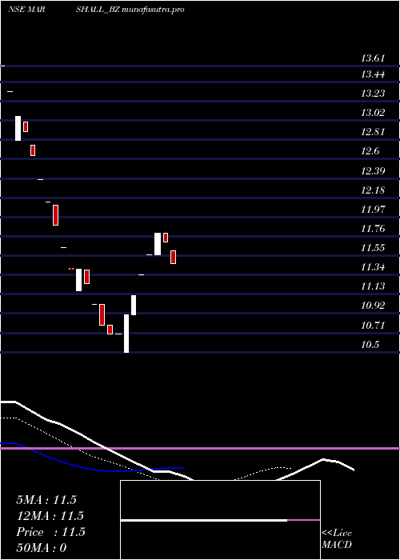The width and height of the screenshot is (400, 560).
Task: Click the 11.76 price axis label
Action: click(x=373, y=229)
